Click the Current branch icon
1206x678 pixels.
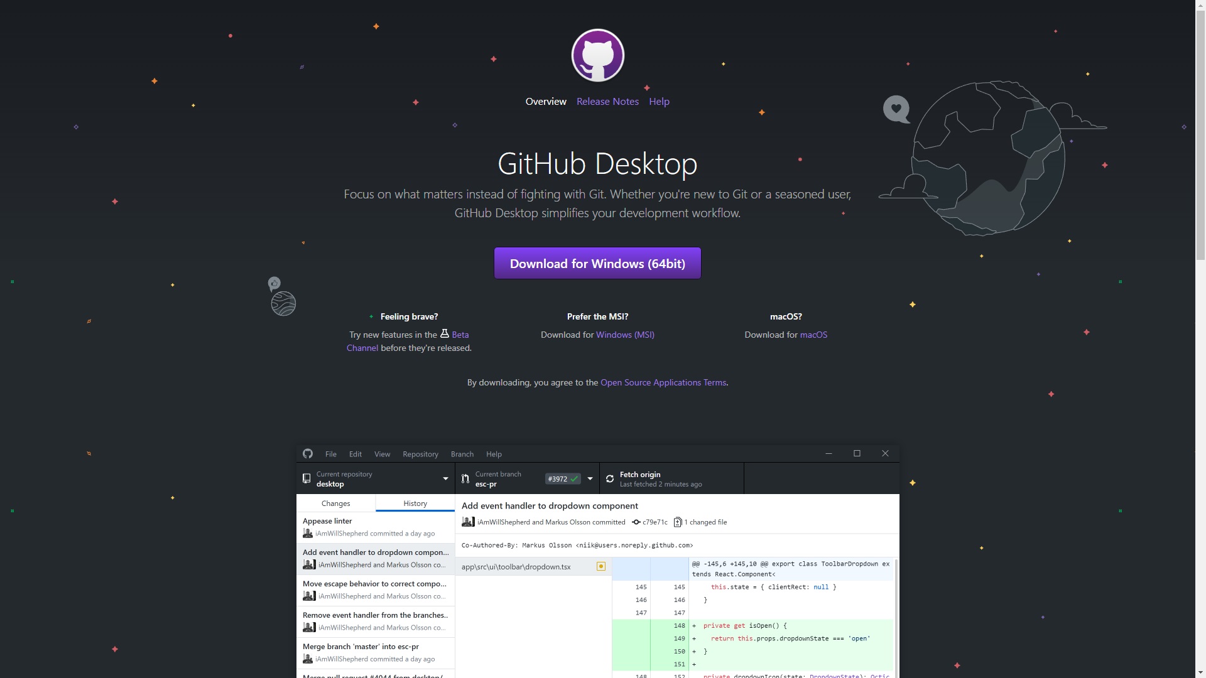(x=465, y=479)
